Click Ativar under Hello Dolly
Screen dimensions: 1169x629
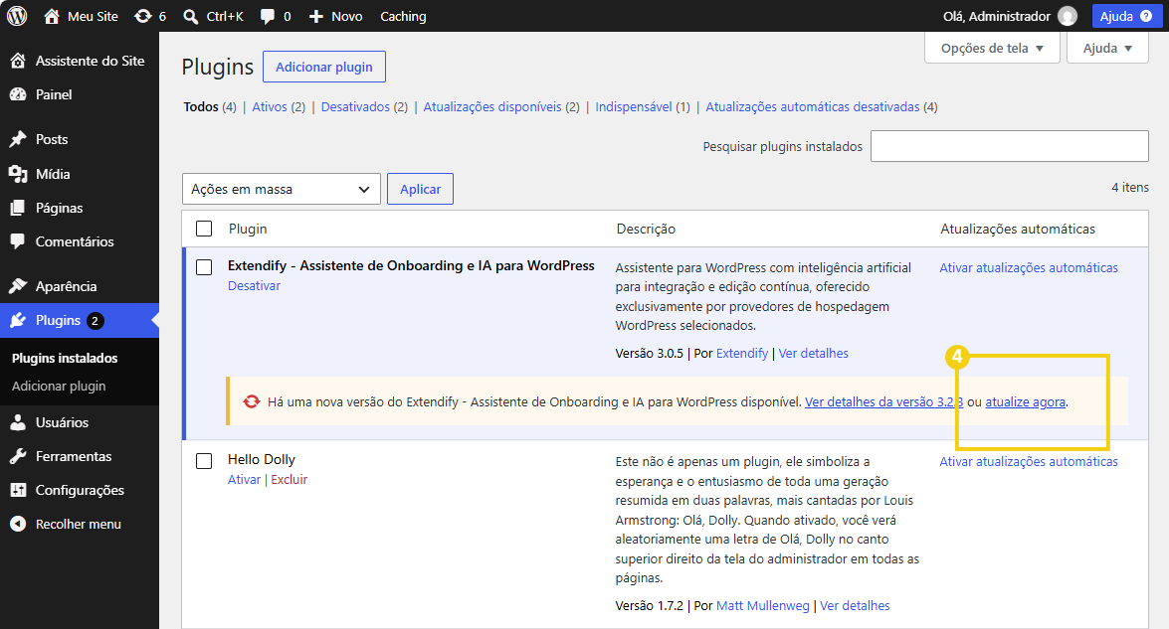pyautogui.click(x=244, y=479)
